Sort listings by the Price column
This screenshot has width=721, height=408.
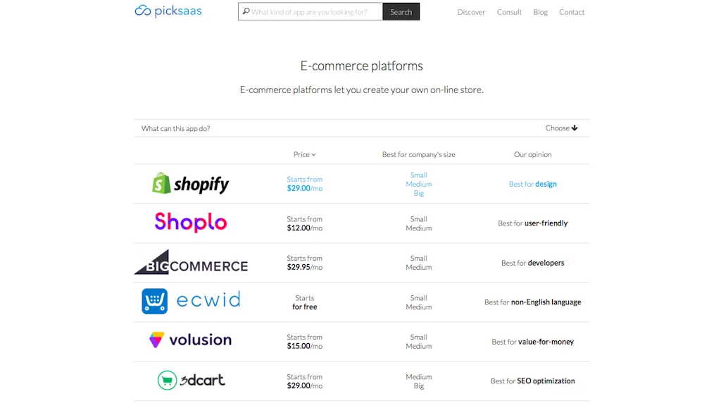(304, 154)
